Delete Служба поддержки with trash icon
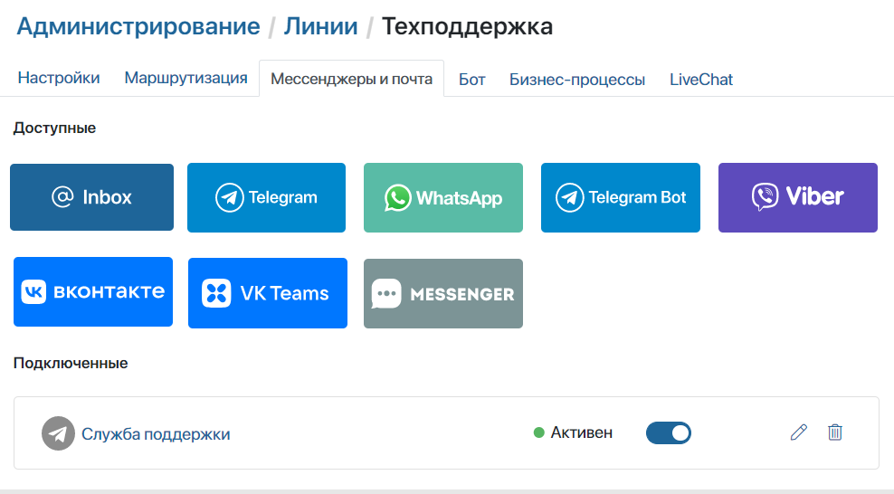 (x=834, y=432)
